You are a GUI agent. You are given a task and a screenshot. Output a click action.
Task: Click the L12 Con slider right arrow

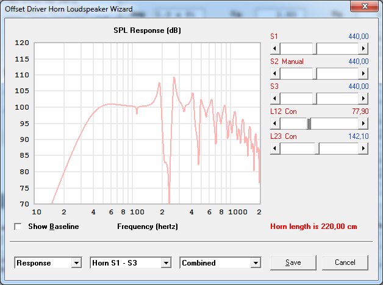363,124
